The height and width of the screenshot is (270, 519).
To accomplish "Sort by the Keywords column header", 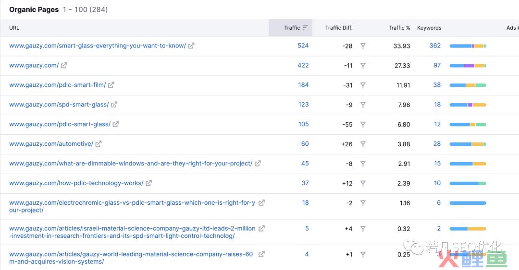I will coord(429,28).
